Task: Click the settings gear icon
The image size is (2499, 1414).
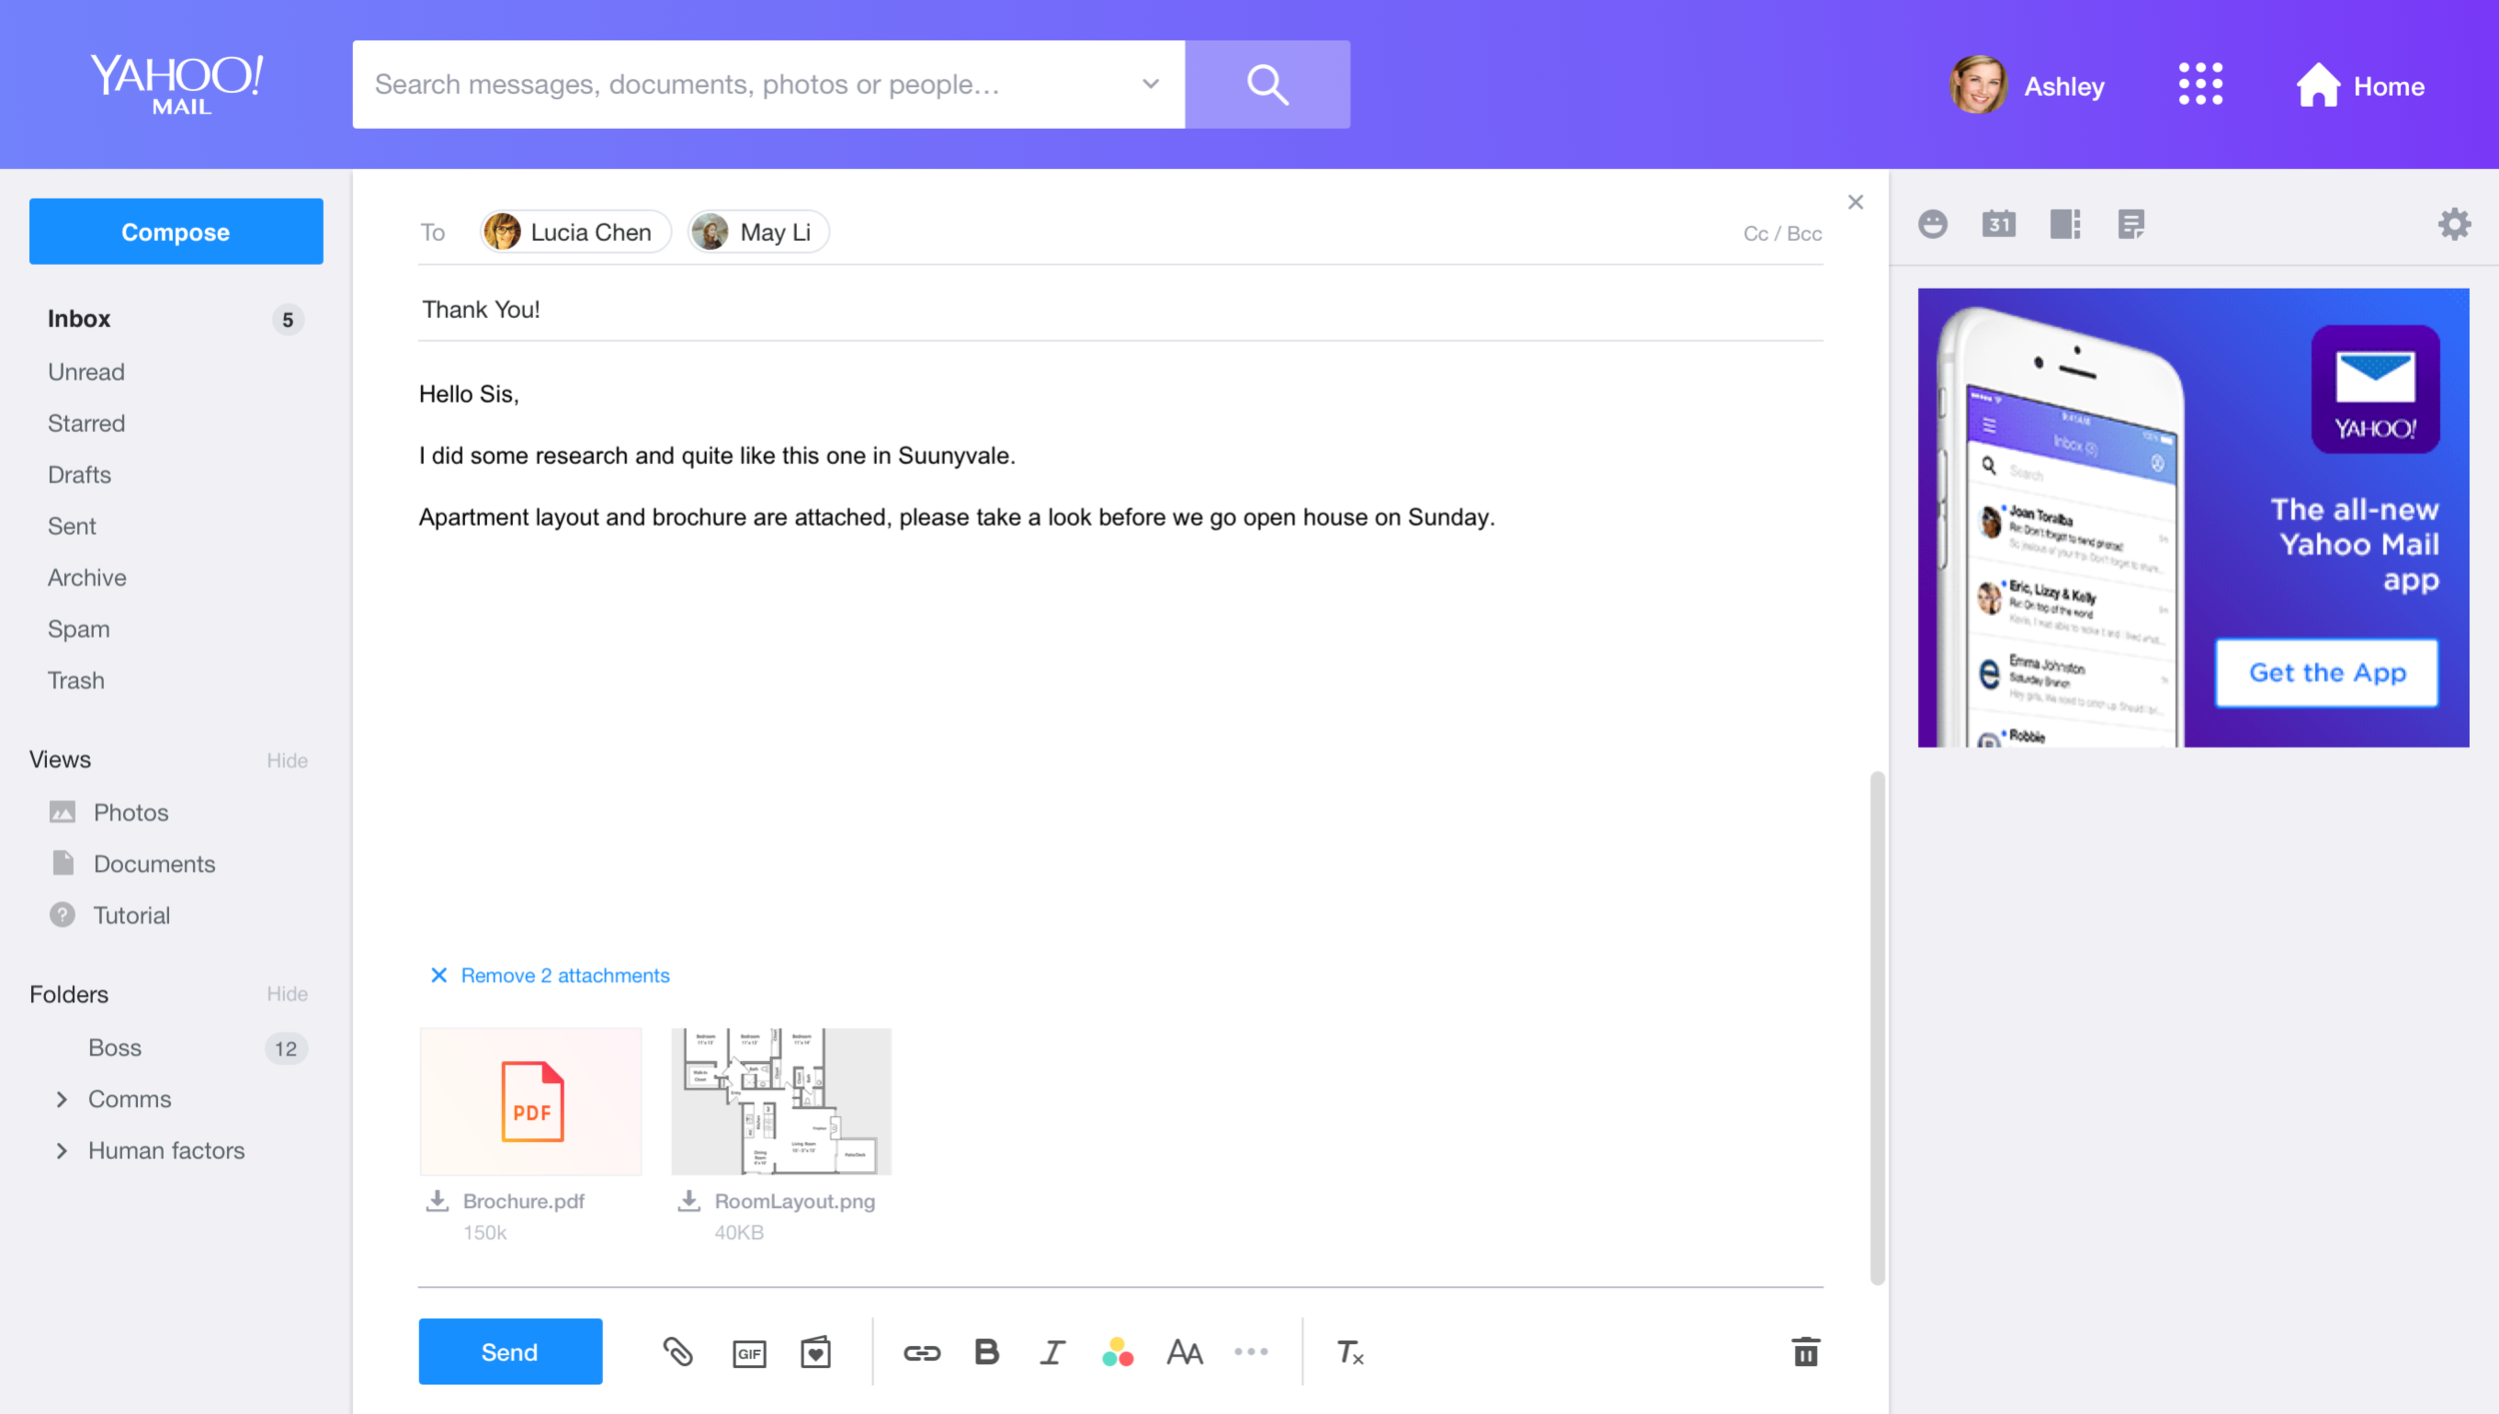Action: click(2454, 224)
